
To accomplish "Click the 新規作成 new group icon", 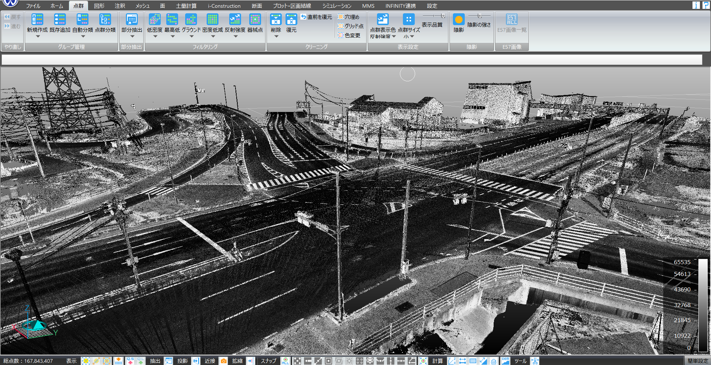I will (37, 20).
